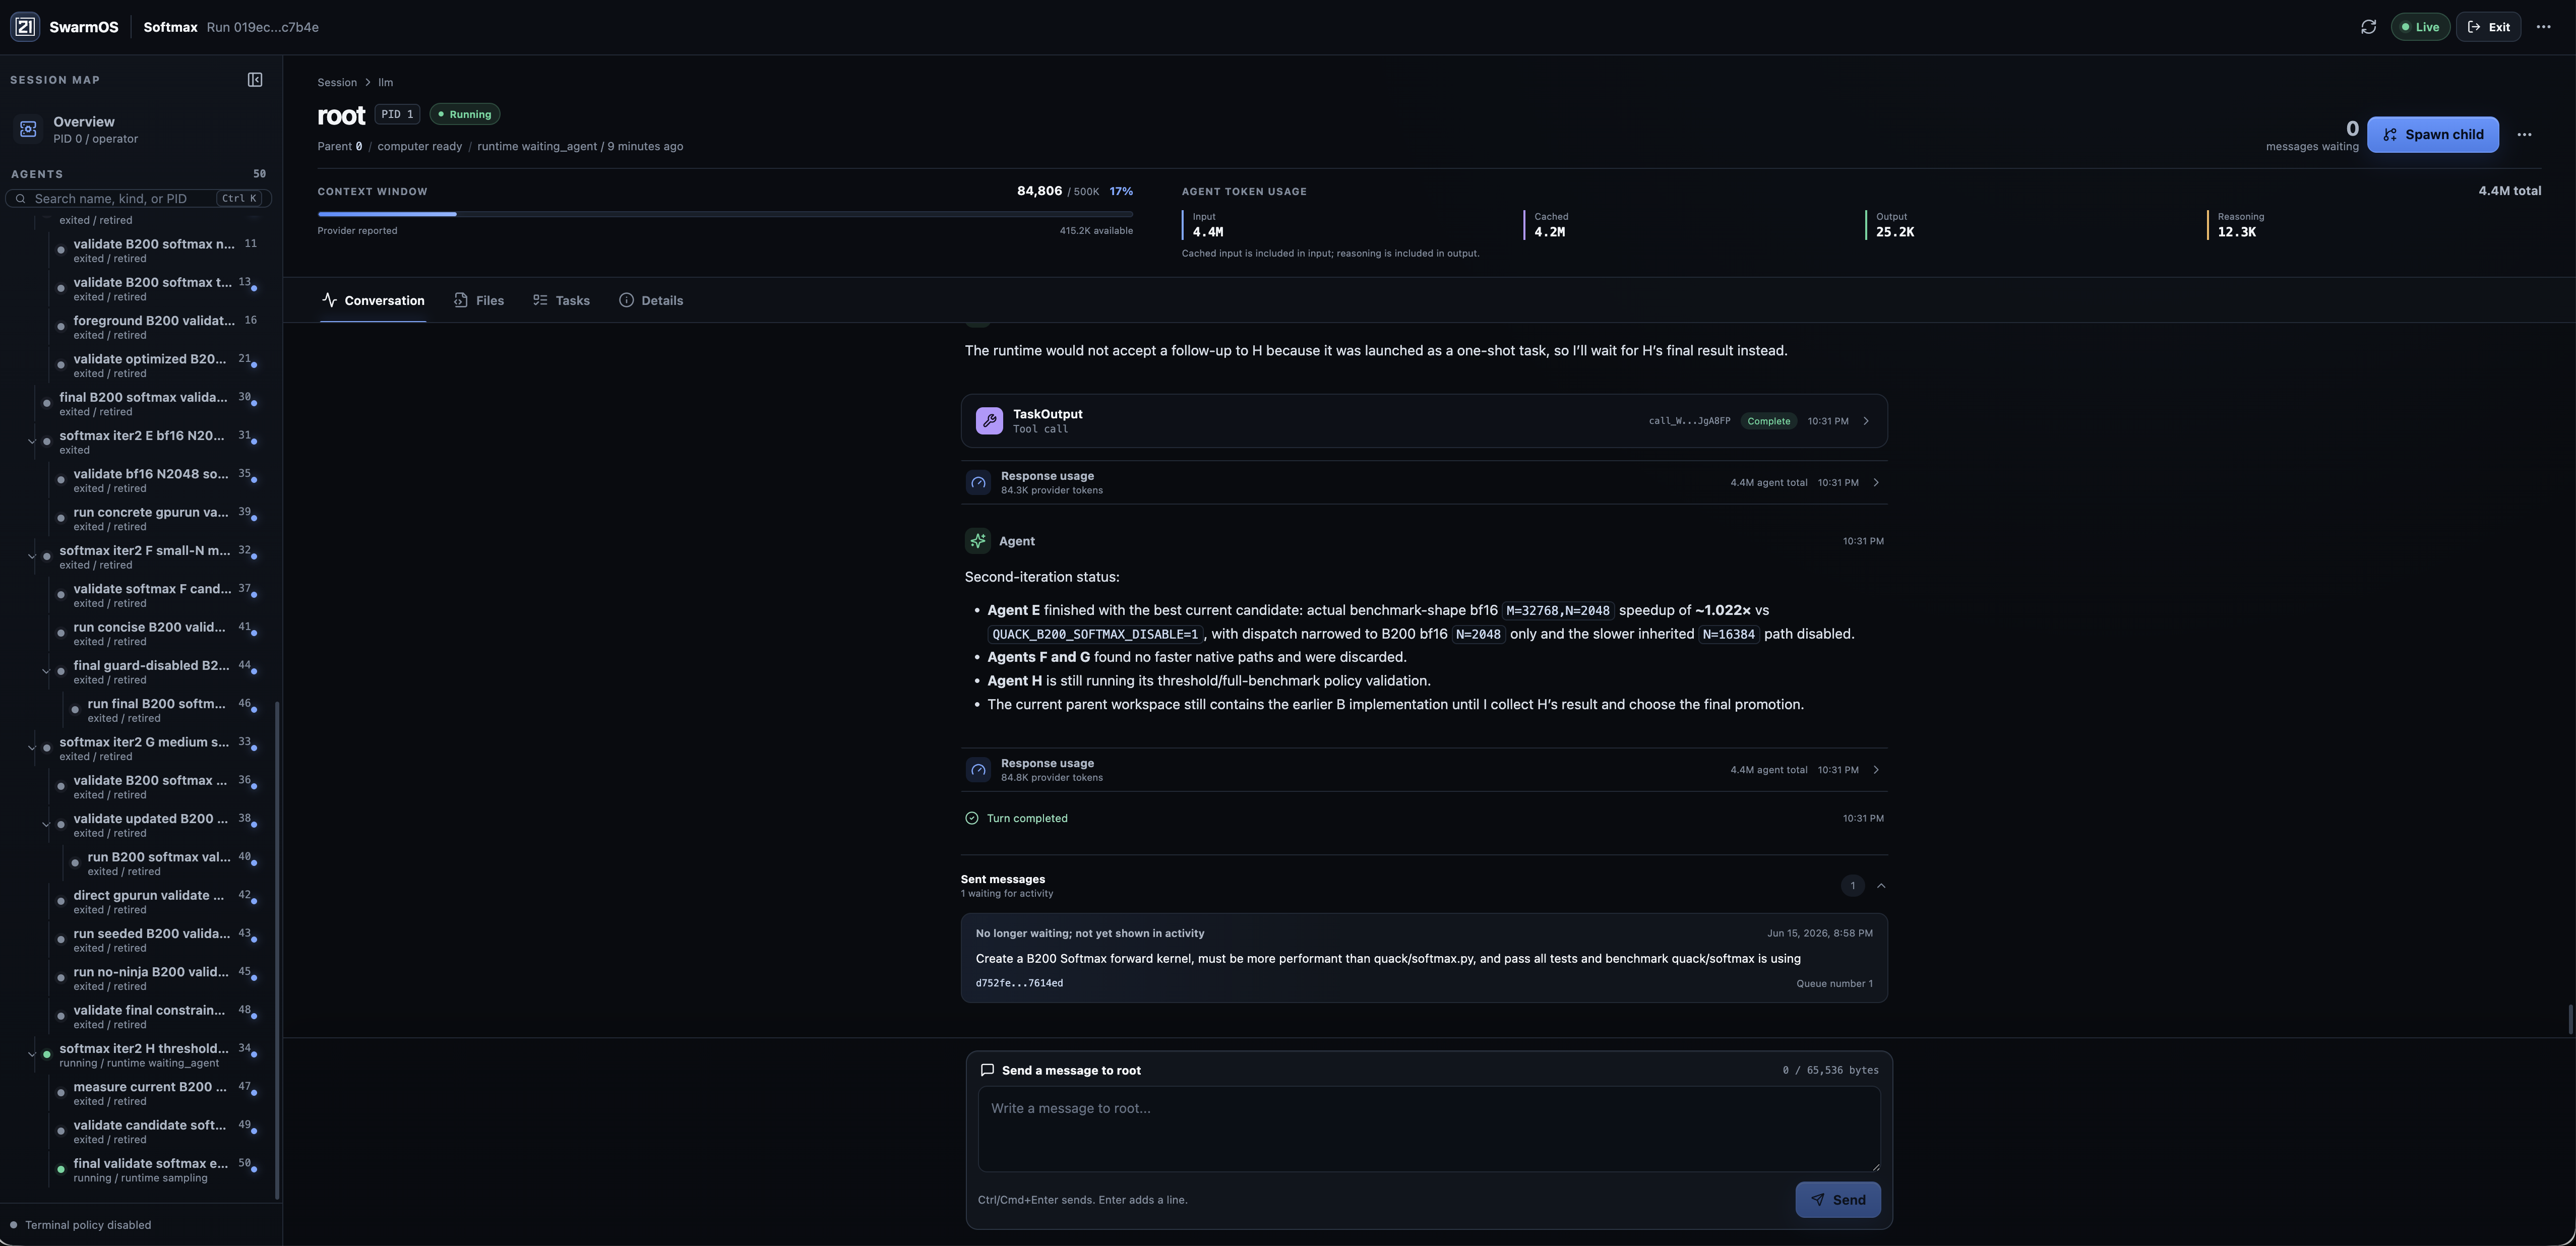This screenshot has height=1246, width=2576.
Task: Collapse final guard-disabled B2 tree node
Action: (x=45, y=672)
